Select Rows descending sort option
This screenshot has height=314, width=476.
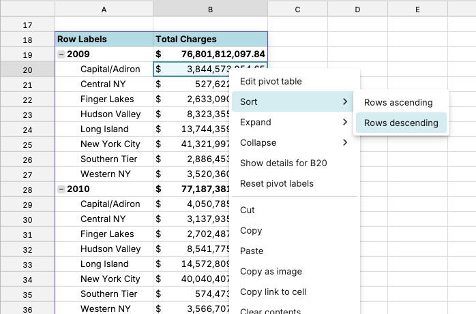[401, 123]
